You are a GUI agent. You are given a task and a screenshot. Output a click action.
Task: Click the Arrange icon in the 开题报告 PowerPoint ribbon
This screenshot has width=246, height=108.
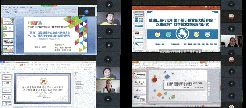[66, 10]
